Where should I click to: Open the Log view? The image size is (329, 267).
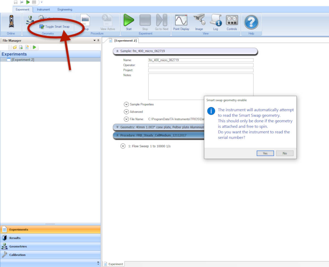(x=215, y=23)
